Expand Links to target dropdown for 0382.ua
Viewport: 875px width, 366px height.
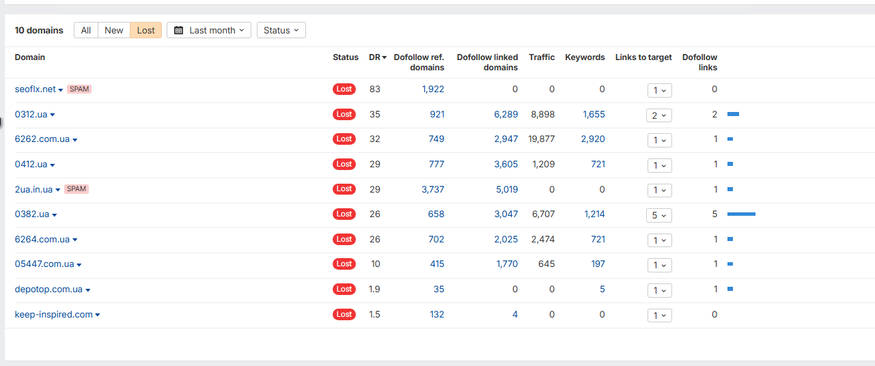point(659,215)
